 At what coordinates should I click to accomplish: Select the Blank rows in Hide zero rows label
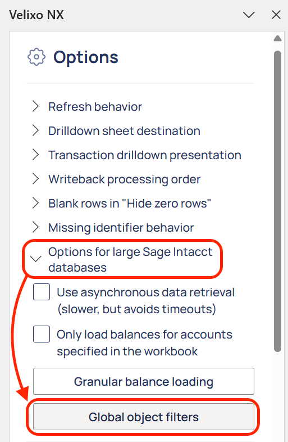point(130,203)
